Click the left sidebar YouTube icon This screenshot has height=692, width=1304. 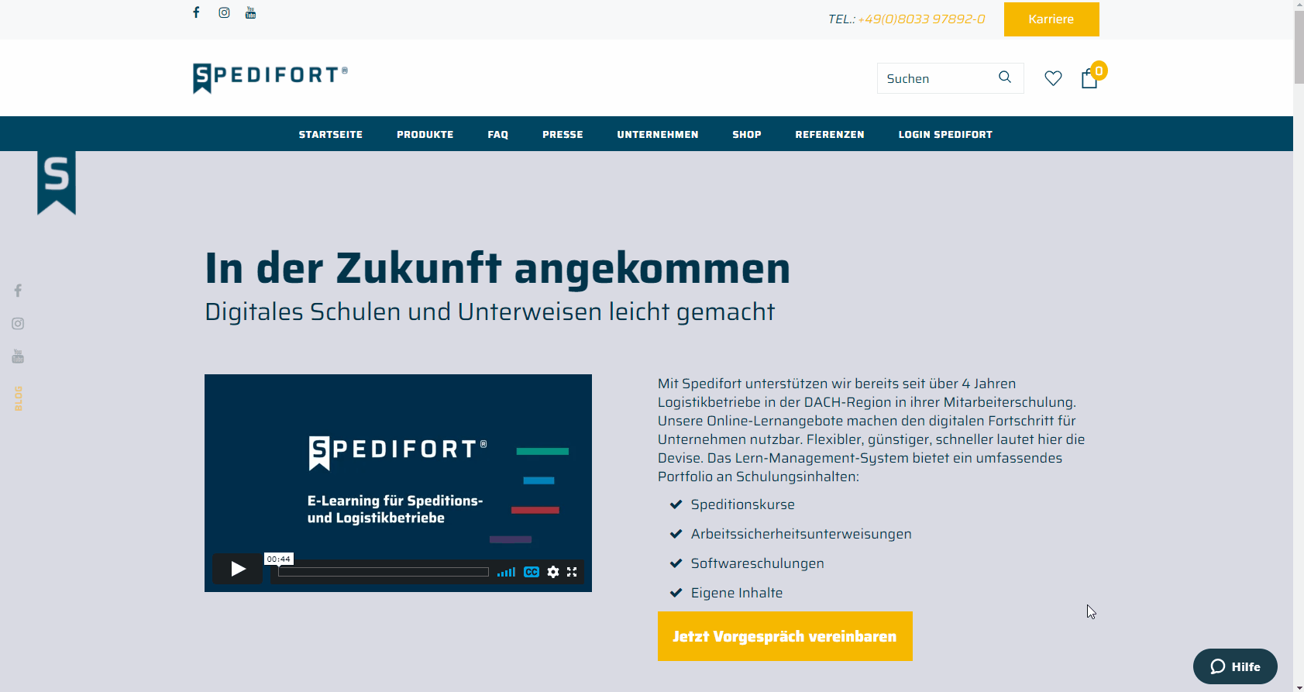(18, 356)
